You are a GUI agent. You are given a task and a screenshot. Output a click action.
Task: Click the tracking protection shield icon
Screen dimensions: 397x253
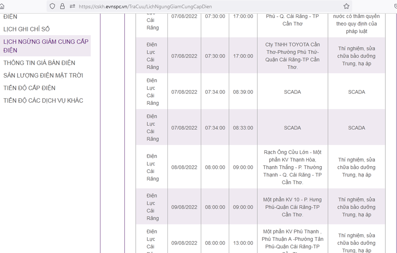tap(53, 6)
